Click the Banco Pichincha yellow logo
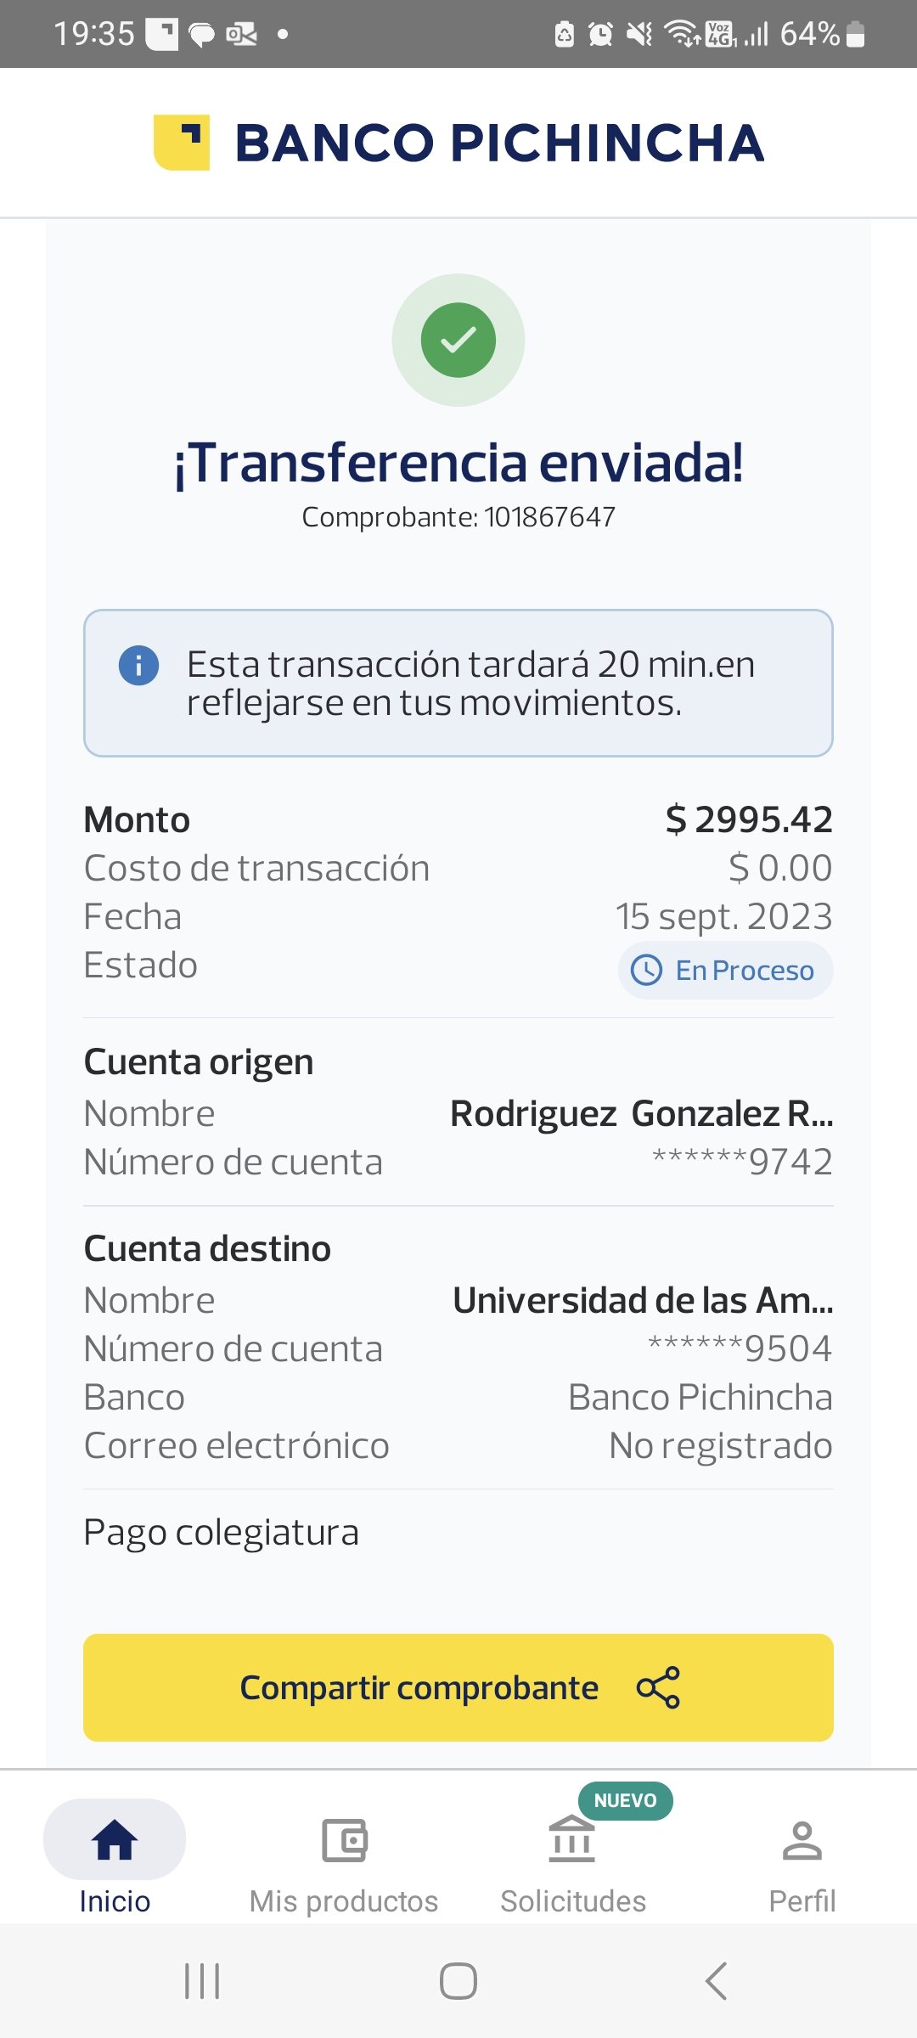Viewport: 917px width, 2038px height. [182, 142]
